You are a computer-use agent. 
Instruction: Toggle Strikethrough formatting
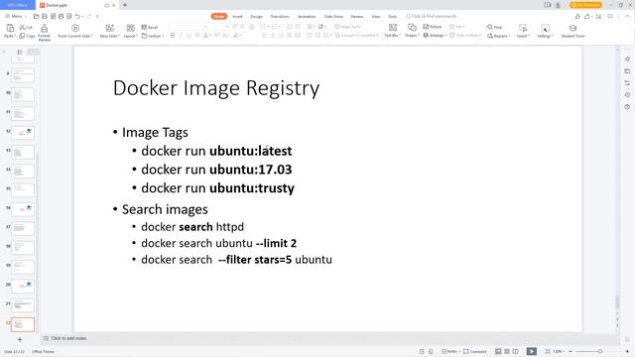197,36
